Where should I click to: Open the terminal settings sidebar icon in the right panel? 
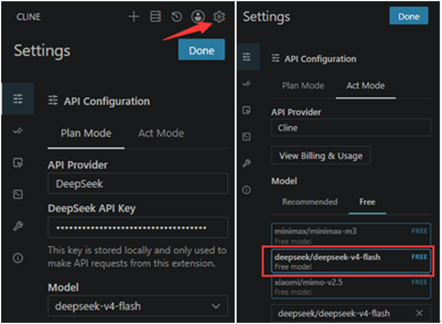(x=247, y=137)
